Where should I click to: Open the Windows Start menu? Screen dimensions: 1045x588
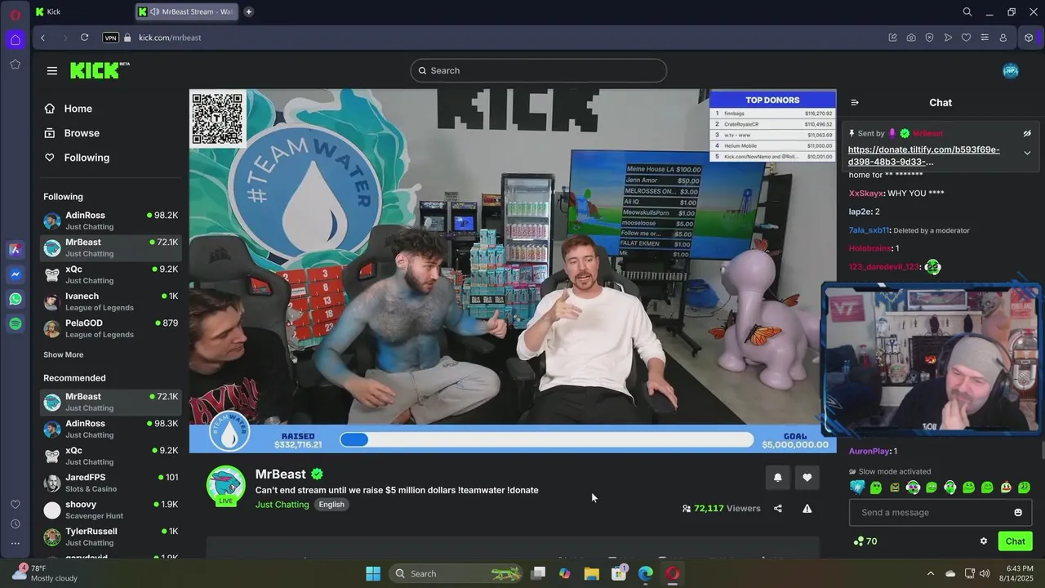pyautogui.click(x=373, y=573)
